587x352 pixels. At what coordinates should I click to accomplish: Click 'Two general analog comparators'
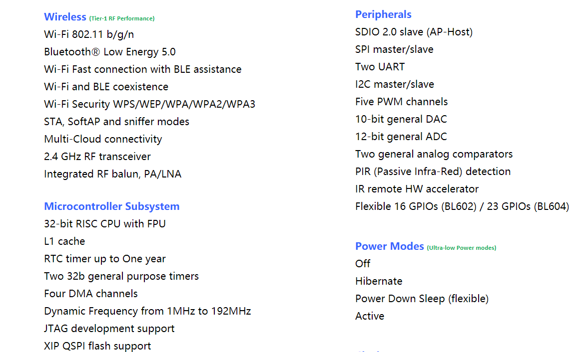[x=434, y=154]
